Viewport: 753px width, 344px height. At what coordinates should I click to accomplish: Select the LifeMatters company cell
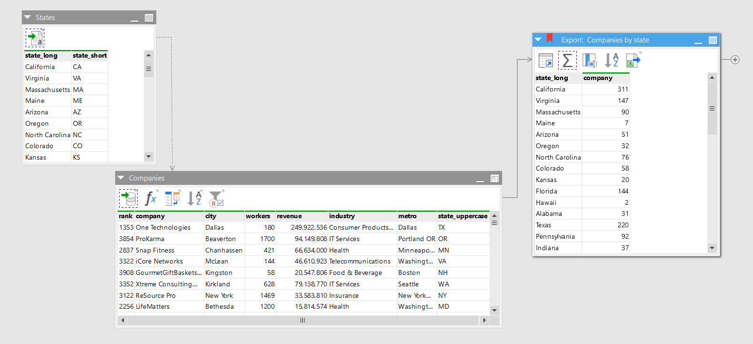click(x=169, y=307)
